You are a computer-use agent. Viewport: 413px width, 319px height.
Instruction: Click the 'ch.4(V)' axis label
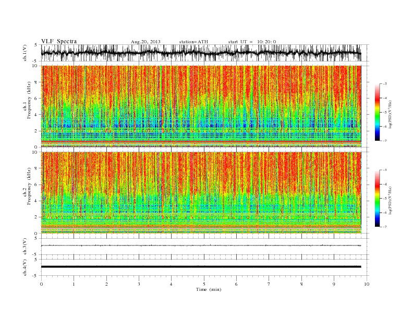click(25, 268)
